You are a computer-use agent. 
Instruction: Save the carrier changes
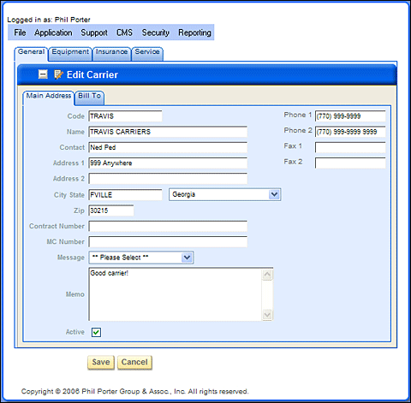101,362
